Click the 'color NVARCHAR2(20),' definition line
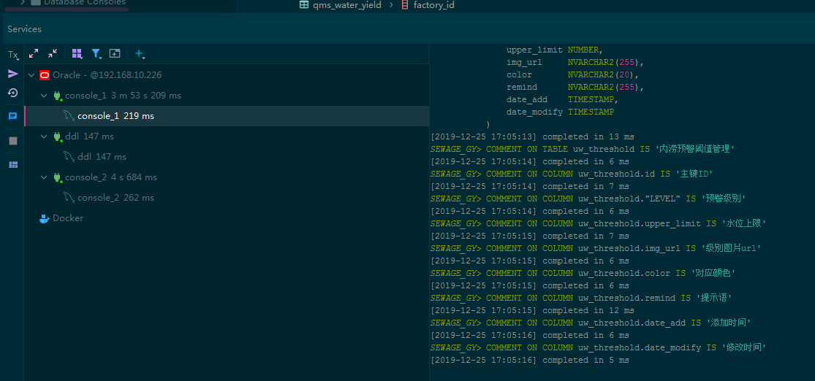The height and width of the screenshot is (381, 815). pyautogui.click(x=572, y=74)
